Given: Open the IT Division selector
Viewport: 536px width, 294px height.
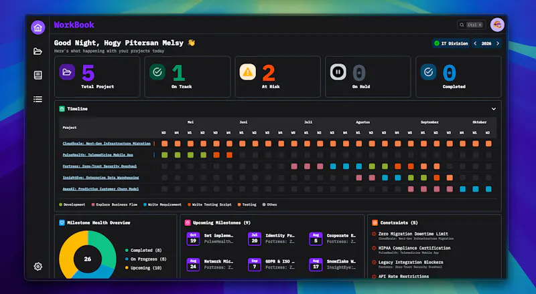Looking at the screenshot, I should point(451,43).
